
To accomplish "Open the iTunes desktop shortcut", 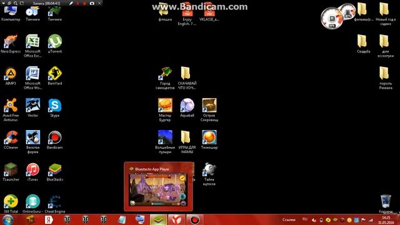I will coord(32,172).
